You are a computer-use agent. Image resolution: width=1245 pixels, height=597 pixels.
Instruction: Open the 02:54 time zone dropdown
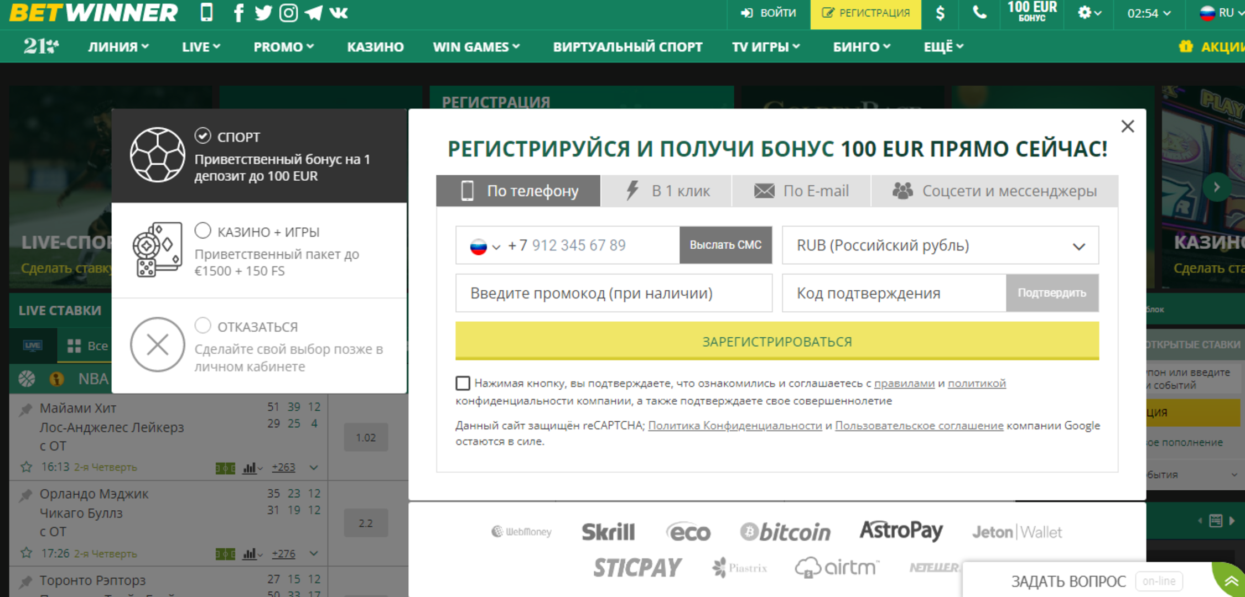click(1149, 13)
